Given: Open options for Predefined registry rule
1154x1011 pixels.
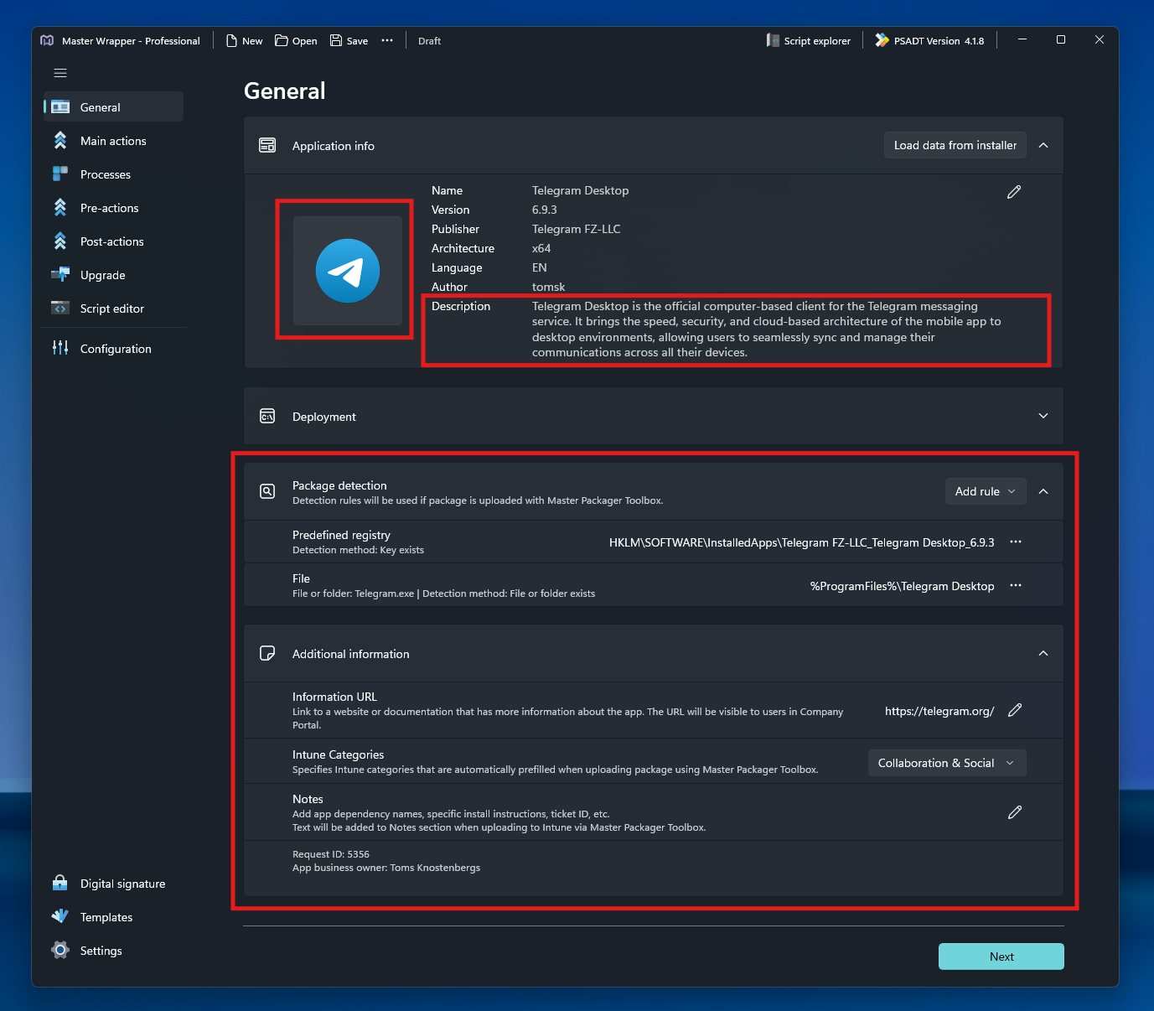Looking at the screenshot, I should tap(1016, 542).
